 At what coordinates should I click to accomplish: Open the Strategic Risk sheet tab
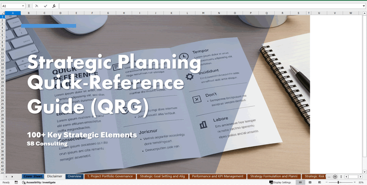(x=314, y=176)
